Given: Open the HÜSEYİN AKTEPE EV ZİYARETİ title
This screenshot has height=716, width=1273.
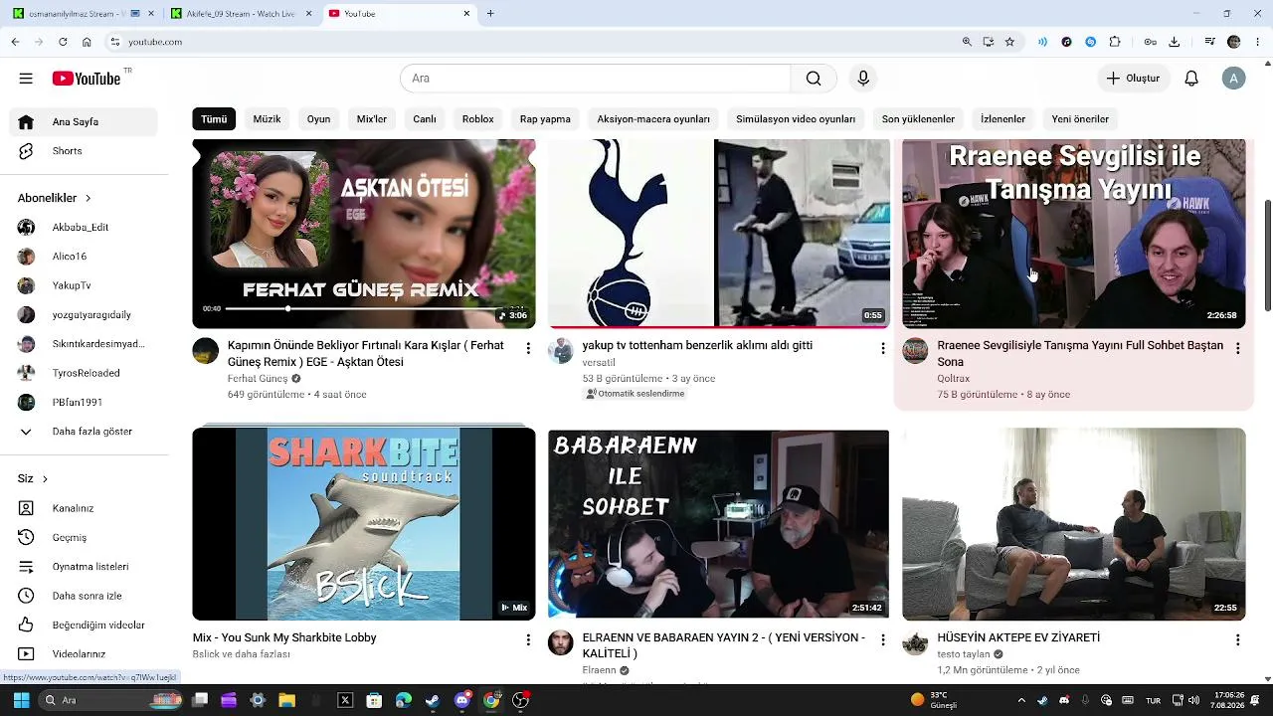Looking at the screenshot, I should 1018,637.
